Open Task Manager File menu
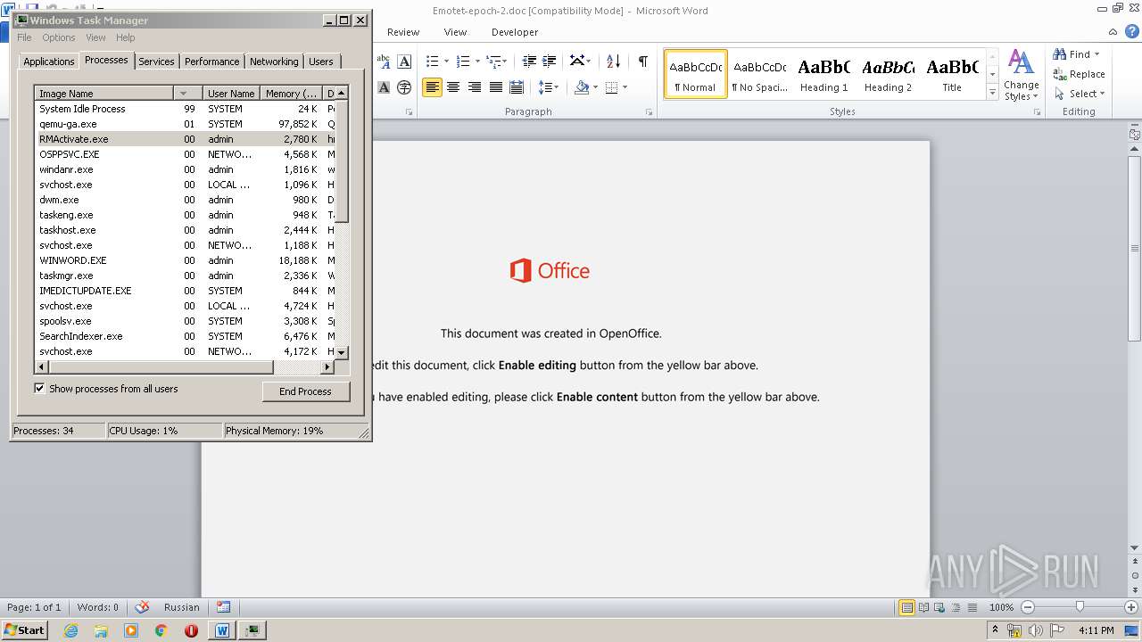1142x642 pixels. tap(24, 37)
